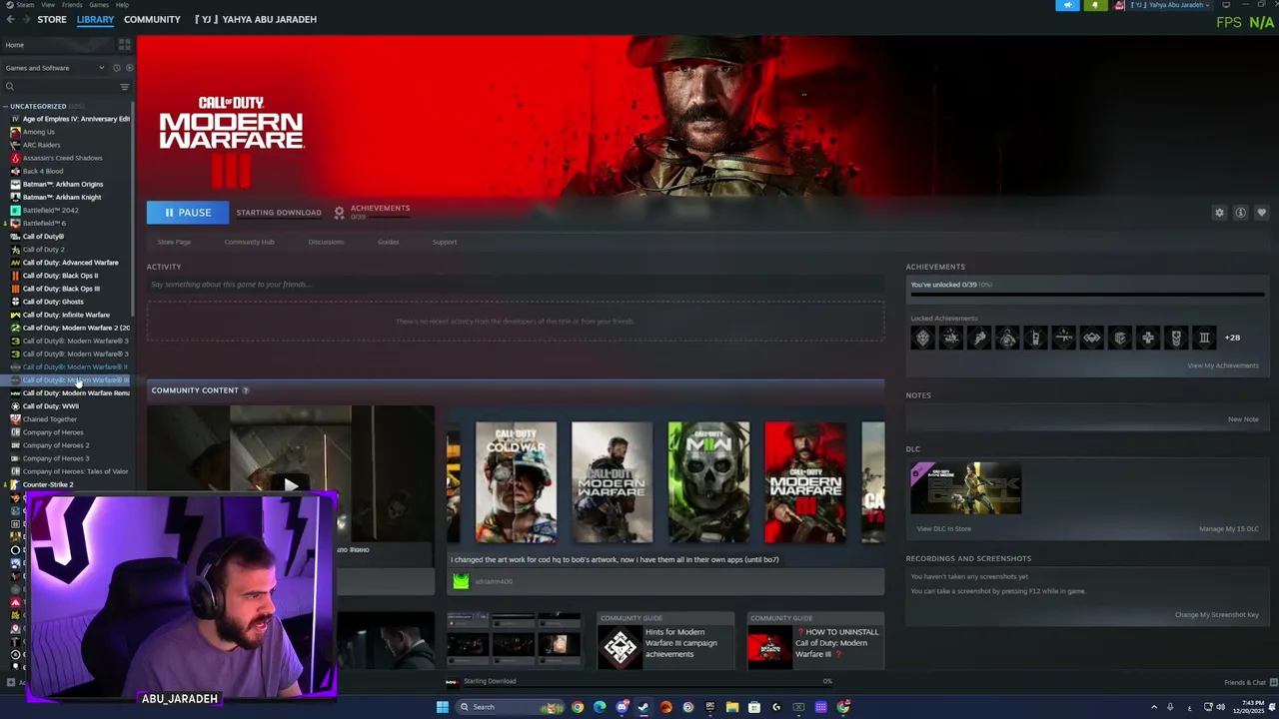1279x719 pixels.
Task: Open the Yahya Abu Jaradeh account dropdown
Action: coord(1168,5)
